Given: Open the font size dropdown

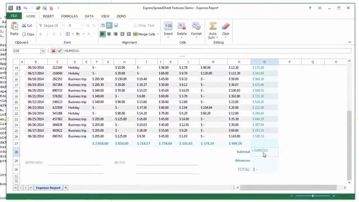Looking at the screenshot, I should 82,26.
